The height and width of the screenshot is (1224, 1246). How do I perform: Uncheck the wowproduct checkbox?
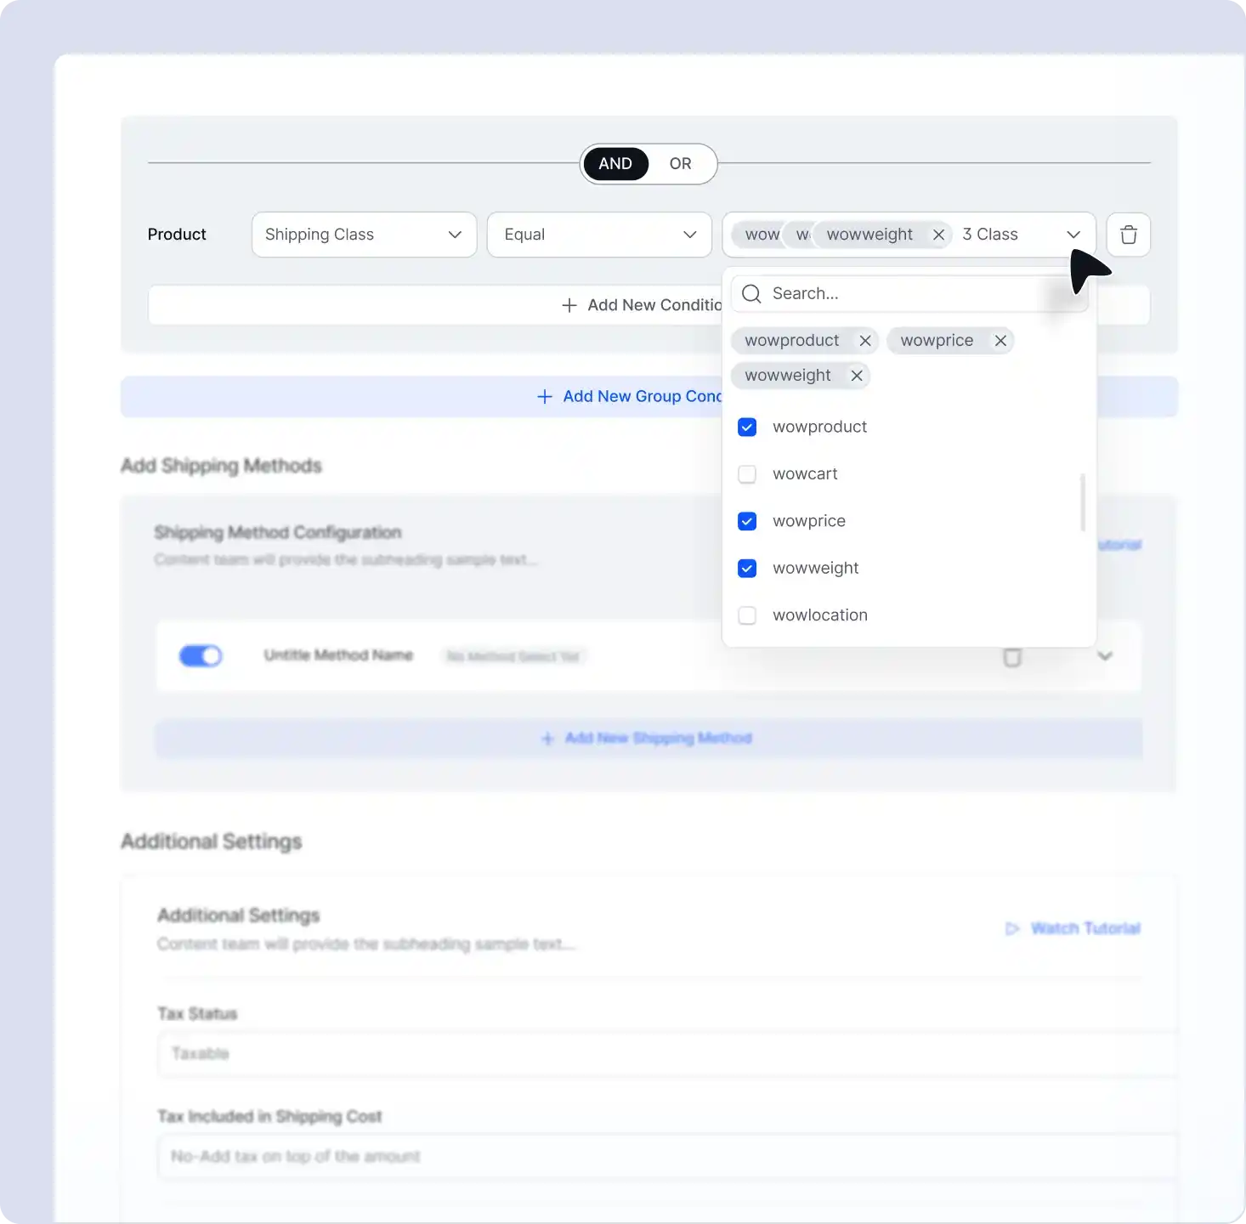[x=747, y=427]
